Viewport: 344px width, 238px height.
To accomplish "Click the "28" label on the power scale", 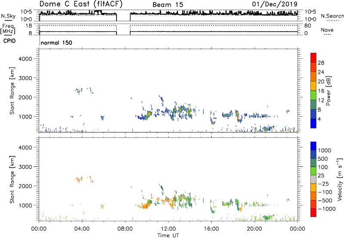I will coord(321,63).
